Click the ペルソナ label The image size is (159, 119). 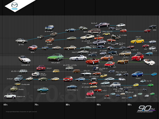point(74,52)
